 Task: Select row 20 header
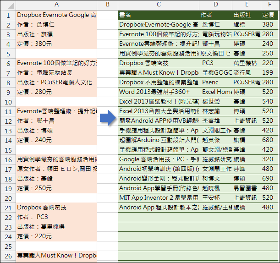(8, 198)
